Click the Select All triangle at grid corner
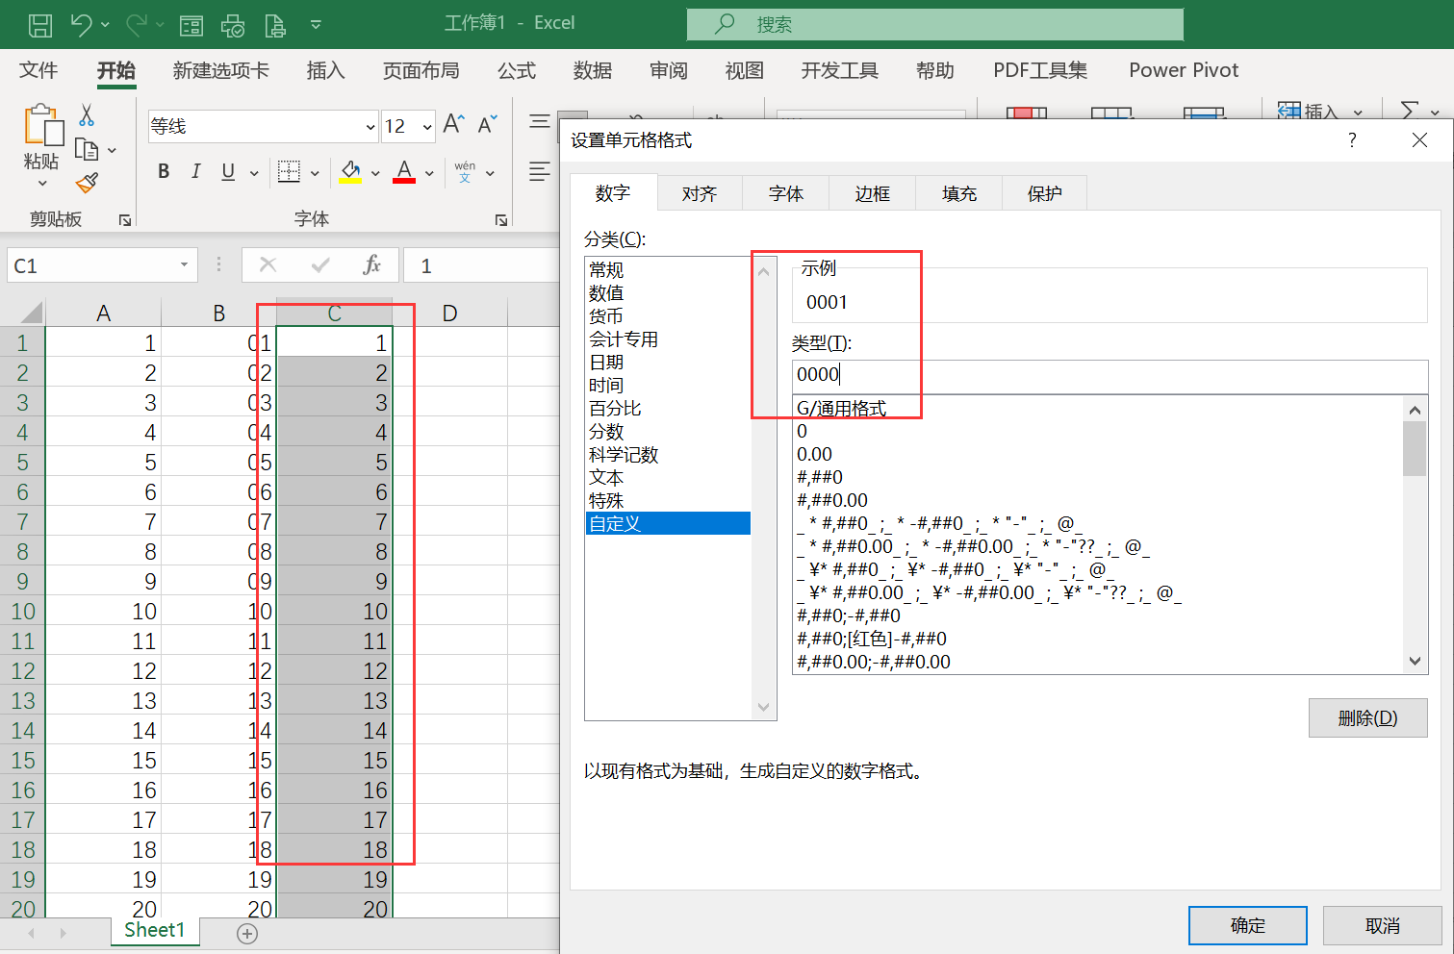This screenshot has height=954, width=1454. tap(31, 312)
